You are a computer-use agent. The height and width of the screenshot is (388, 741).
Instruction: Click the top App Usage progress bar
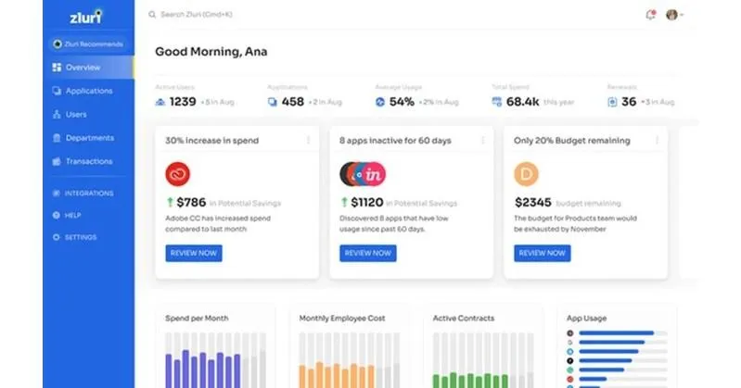click(x=623, y=333)
